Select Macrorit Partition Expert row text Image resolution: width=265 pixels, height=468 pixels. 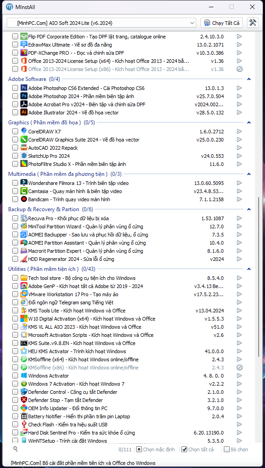[85, 251]
